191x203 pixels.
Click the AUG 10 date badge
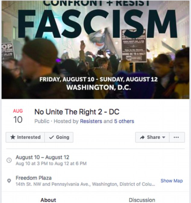pyautogui.click(x=18, y=116)
